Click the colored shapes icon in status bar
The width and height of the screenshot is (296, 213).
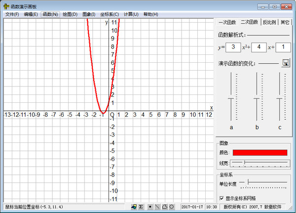[x=134, y=207]
